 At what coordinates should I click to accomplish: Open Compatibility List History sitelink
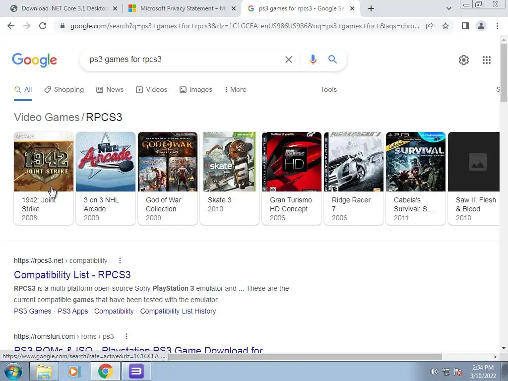tap(178, 311)
